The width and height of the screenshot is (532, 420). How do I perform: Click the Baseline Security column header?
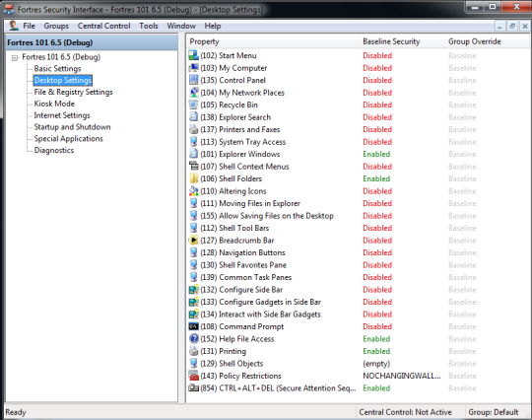point(401,41)
